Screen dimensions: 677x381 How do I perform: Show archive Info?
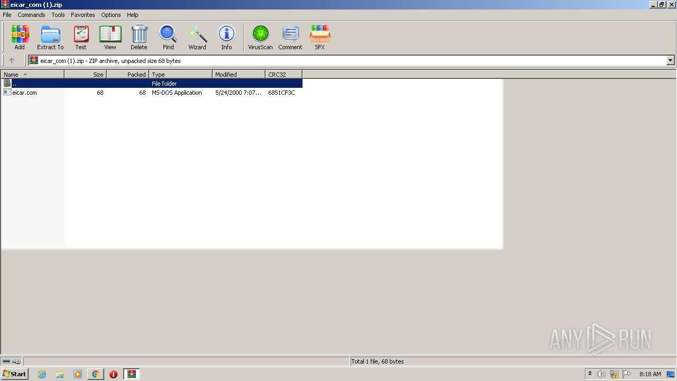coord(226,38)
